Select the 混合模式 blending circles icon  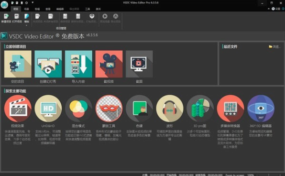click(78, 108)
